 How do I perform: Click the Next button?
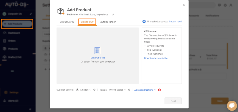click(173, 101)
